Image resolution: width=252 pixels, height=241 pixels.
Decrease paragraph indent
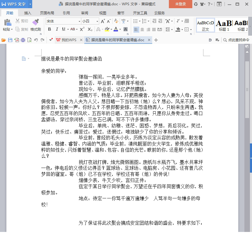[x=154, y=21]
